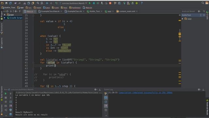Expand app node in Android Model panel

coord(183,19)
